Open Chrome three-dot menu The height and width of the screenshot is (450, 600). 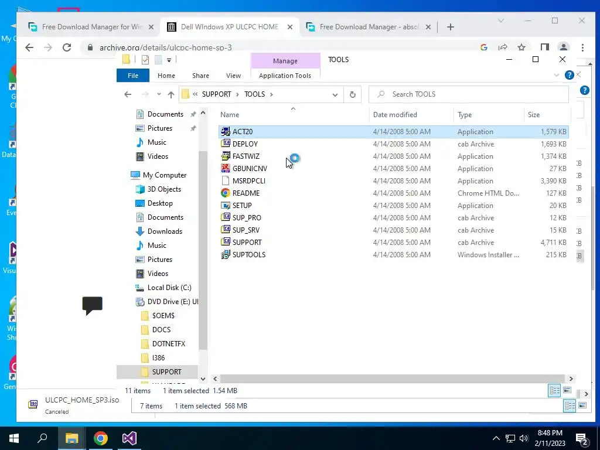(x=582, y=47)
